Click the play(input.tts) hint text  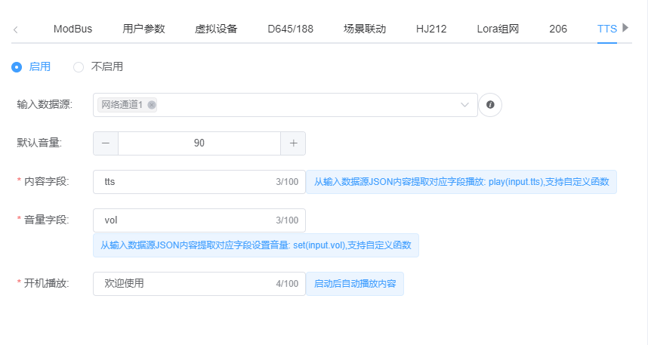[461, 182]
